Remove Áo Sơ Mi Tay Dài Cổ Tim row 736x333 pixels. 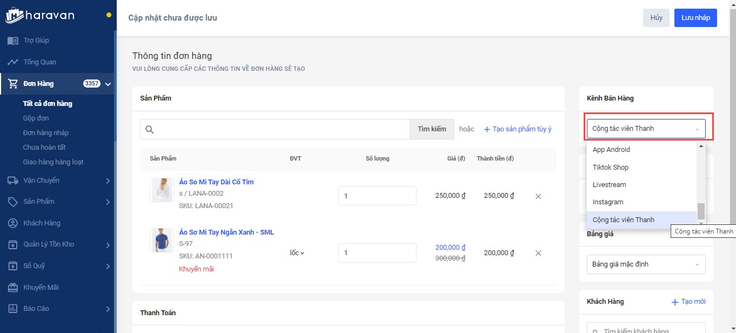pyautogui.click(x=538, y=196)
